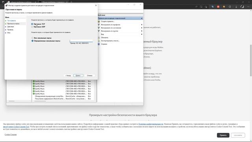Click horizontal scrollbar under firewall rules list
This screenshot has width=252, height=142.
coord(40,101)
